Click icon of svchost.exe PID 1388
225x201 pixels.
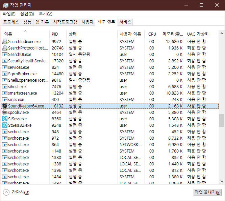[5, 164]
